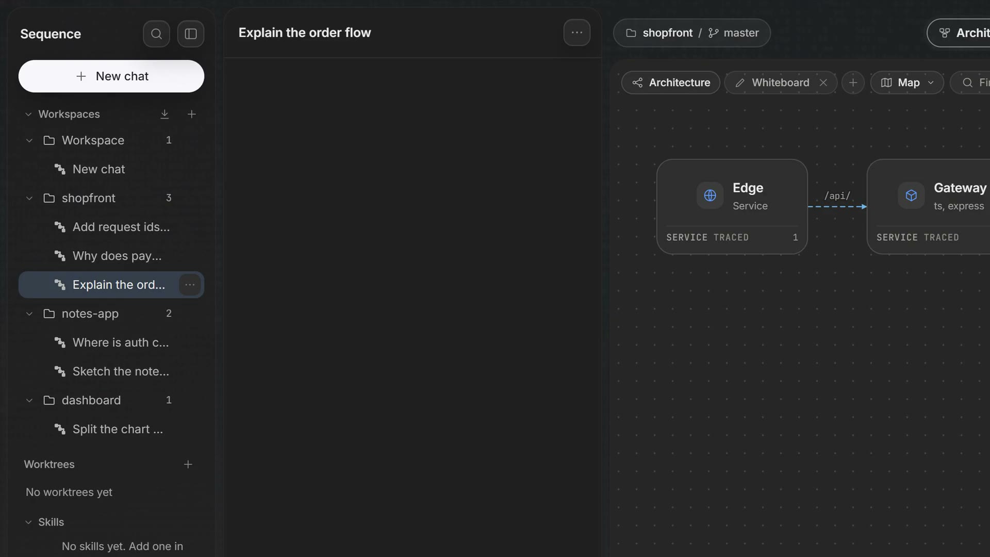The image size is (990, 557).
Task: Open the New chat item under Workspace
Action: tap(111, 169)
